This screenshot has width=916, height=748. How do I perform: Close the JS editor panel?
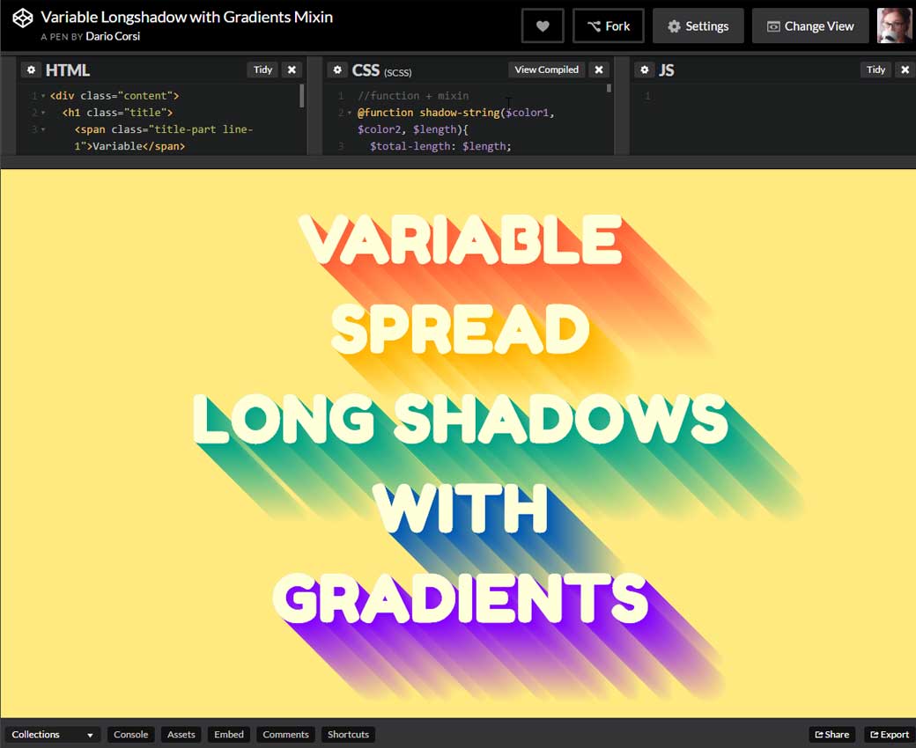(x=905, y=70)
